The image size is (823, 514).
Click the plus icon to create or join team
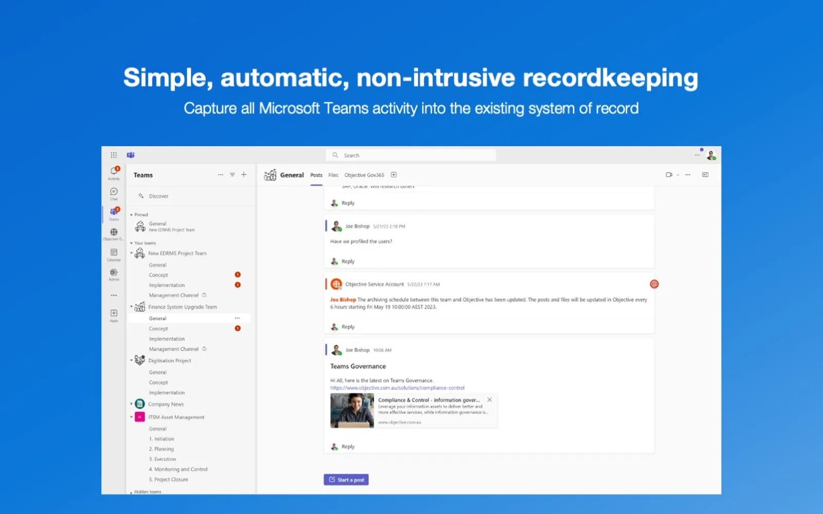[244, 175]
